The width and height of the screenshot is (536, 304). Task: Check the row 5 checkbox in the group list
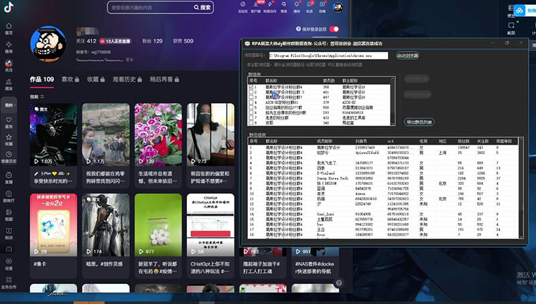pos(251,108)
